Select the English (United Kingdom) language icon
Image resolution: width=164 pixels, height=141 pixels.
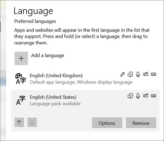click(x=20, y=79)
